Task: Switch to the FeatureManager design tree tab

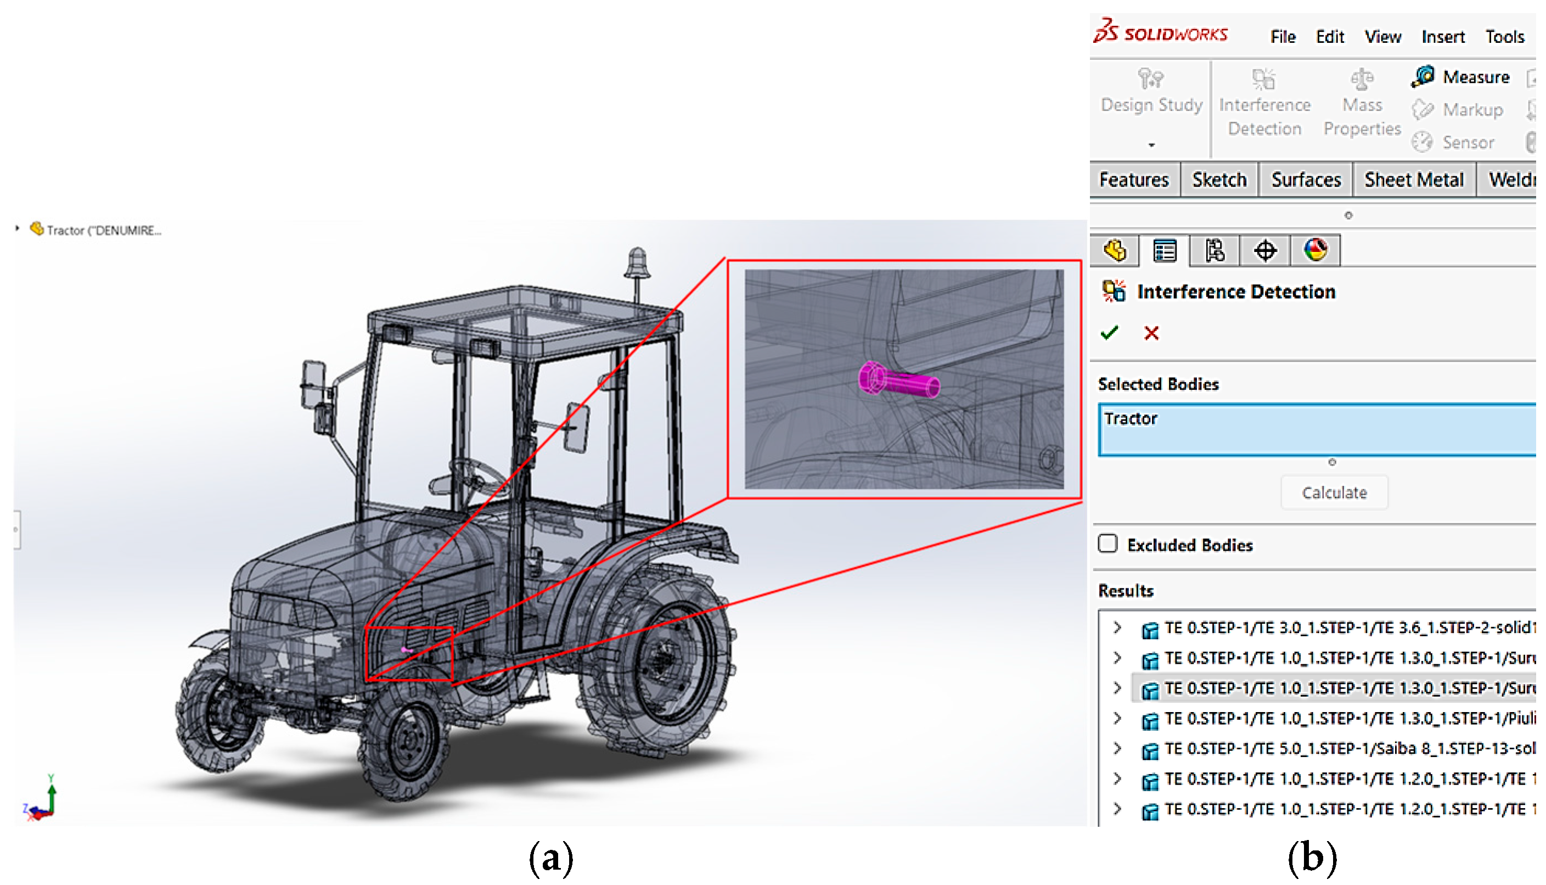Action: 1116,251
